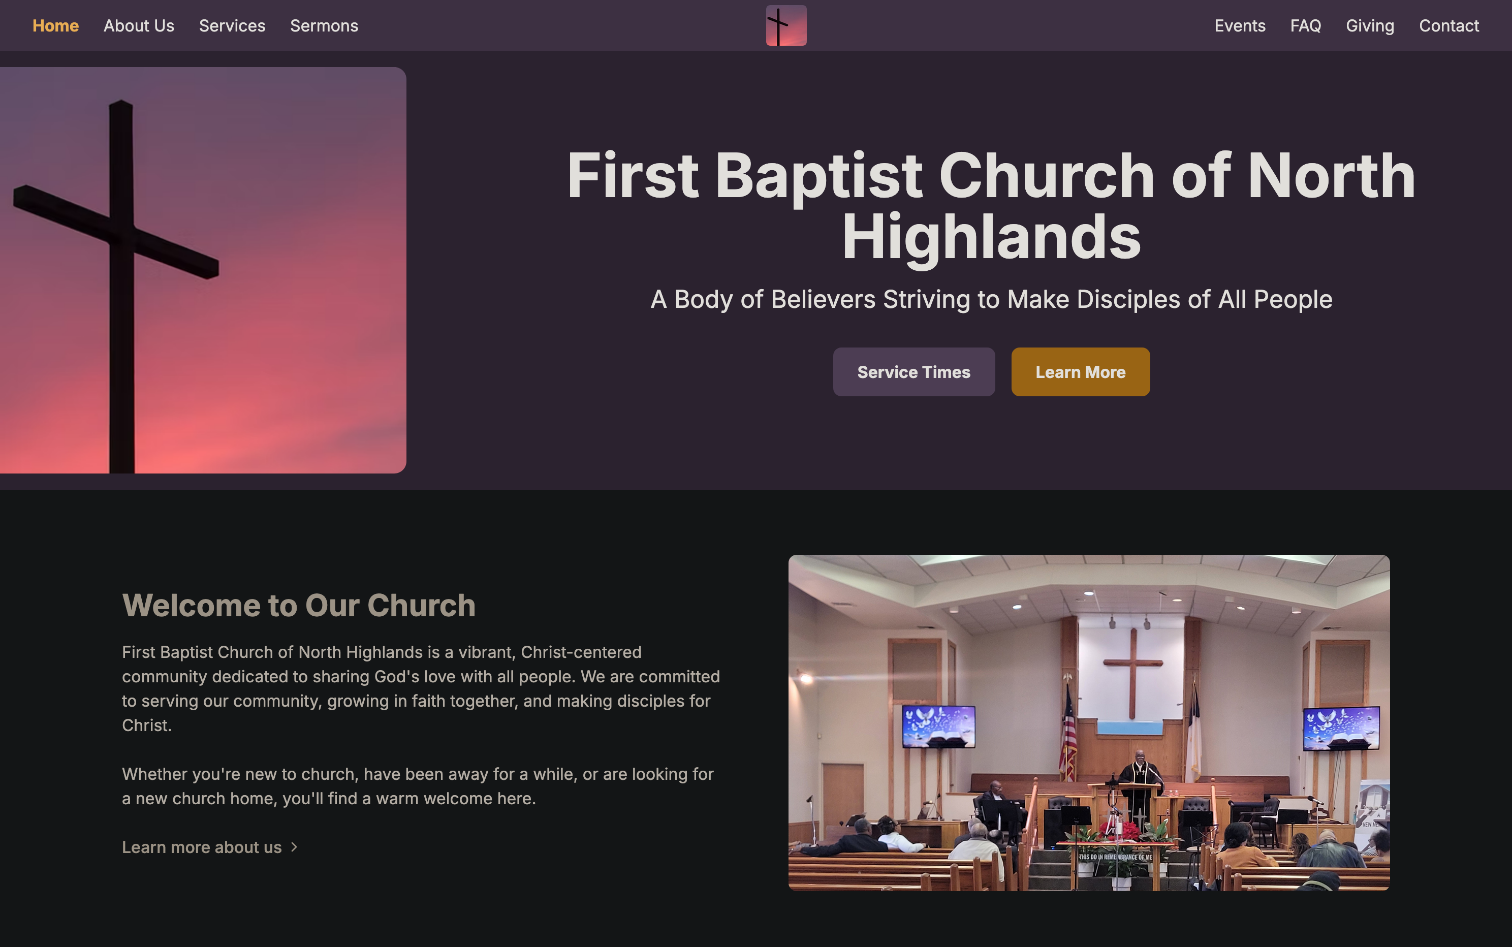Click the chevron beside 'Learn more about us'
Image resolution: width=1512 pixels, height=947 pixels.
294,847
